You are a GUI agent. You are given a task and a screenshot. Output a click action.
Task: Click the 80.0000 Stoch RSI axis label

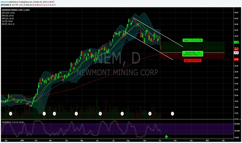click(237, 124)
